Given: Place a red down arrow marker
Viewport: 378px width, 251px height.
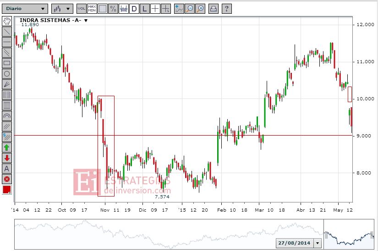Looking at the screenshot, I should pyautogui.click(x=7, y=158).
